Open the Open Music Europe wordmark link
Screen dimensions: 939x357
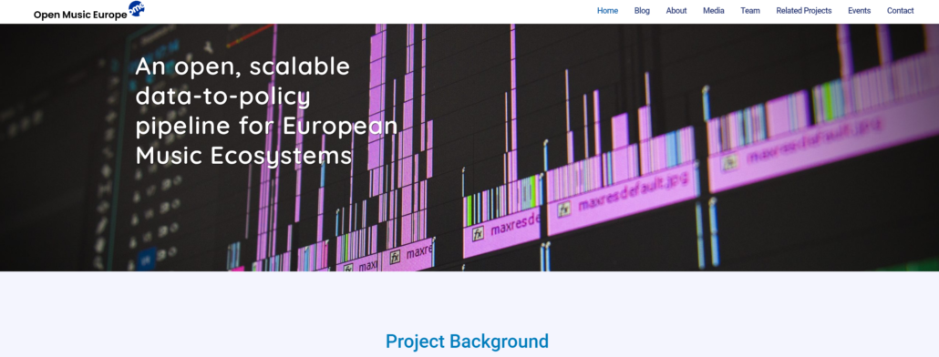coord(80,15)
